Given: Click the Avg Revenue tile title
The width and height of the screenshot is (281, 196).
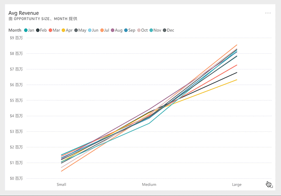Looking at the screenshot, I should pyautogui.click(x=24, y=13).
